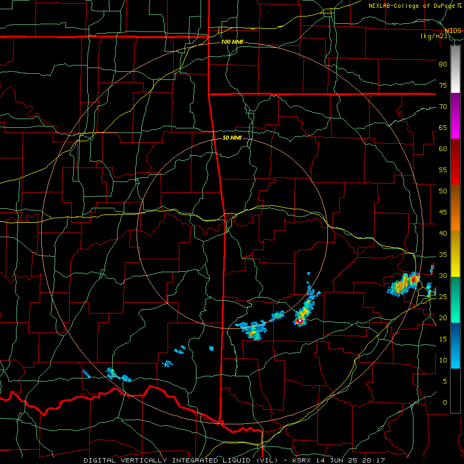Click the 55 value on color scale
464x464 pixels.
point(443,170)
